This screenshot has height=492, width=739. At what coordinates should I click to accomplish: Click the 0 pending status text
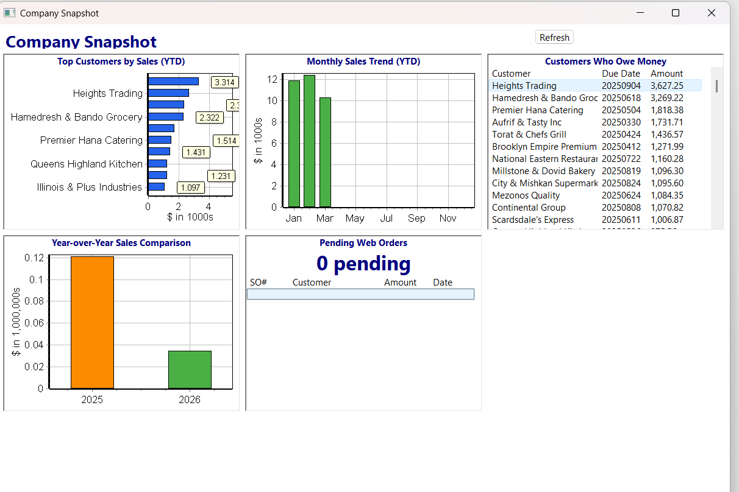[x=363, y=263]
